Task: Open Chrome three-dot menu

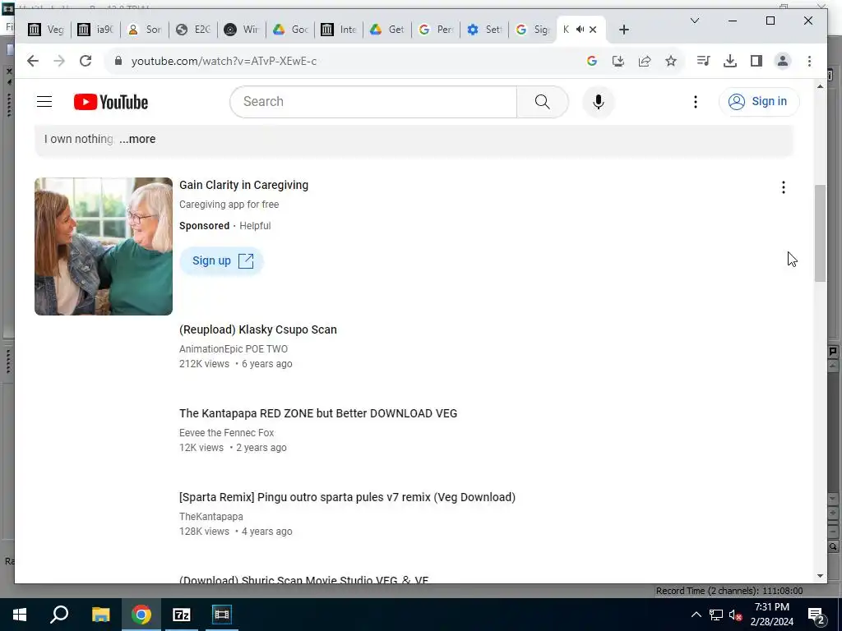Action: [x=809, y=61]
